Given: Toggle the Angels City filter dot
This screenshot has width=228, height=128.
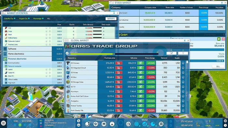Looking at the screenshot, I should 29,19.
